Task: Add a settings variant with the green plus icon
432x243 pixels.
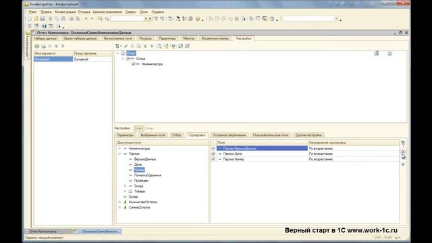Action: click(37, 46)
